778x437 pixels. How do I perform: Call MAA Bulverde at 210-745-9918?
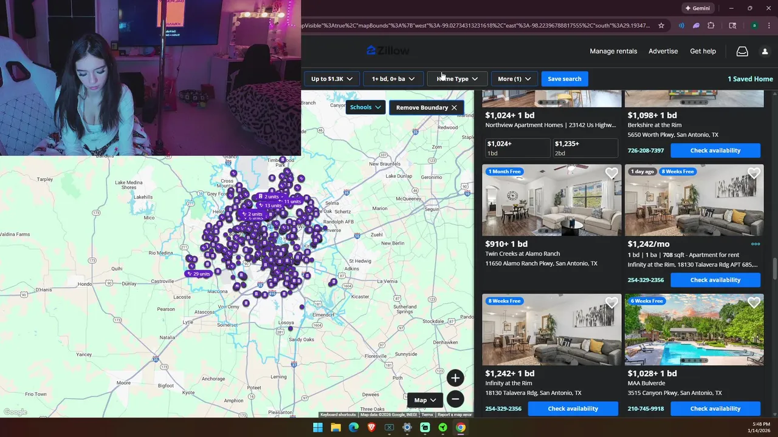pyautogui.click(x=645, y=408)
